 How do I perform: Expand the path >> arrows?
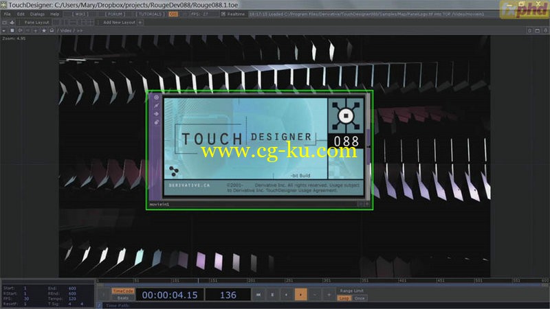click(80, 30)
